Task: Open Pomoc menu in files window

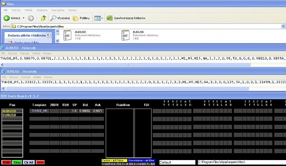Action: (x=73, y=10)
